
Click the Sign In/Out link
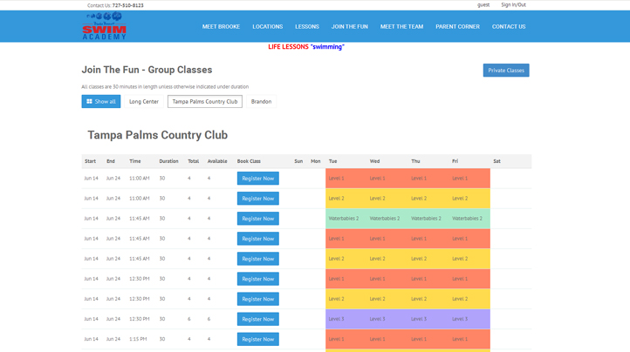pos(513,5)
